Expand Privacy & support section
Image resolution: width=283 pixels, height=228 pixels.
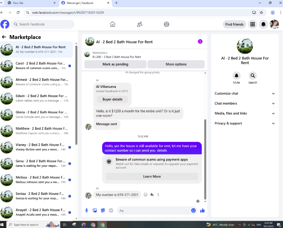click(x=245, y=123)
